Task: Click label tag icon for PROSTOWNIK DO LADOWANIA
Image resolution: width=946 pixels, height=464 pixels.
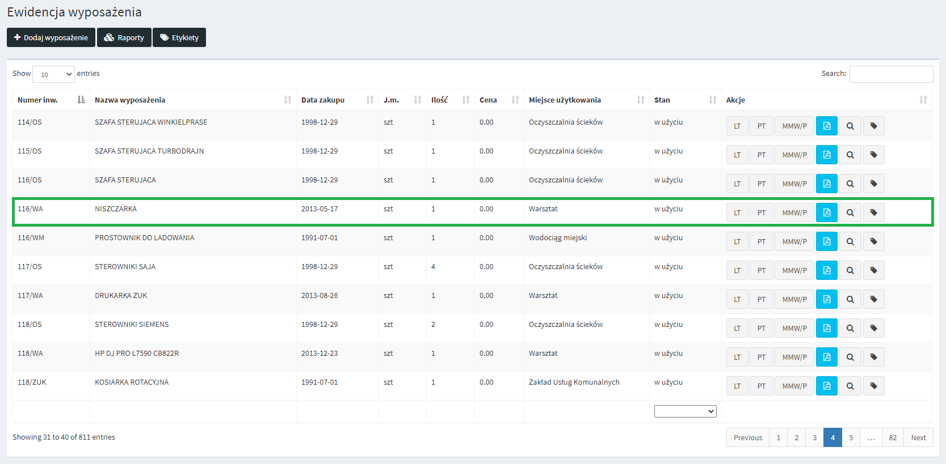Action: click(x=873, y=241)
